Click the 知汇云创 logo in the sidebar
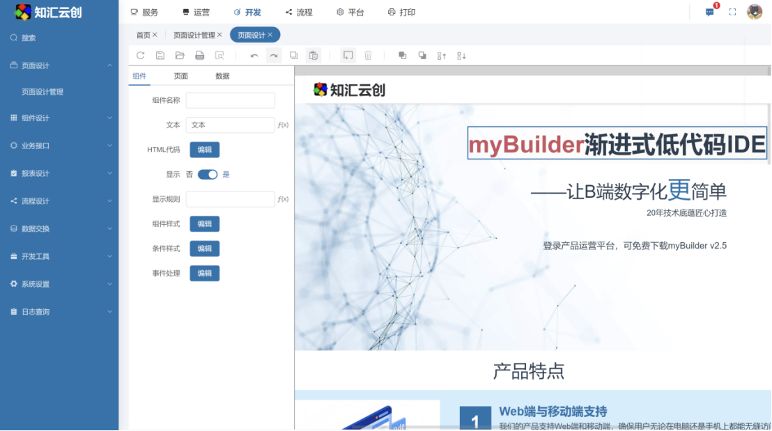Viewport: 772px width, 431px height. pos(48,12)
